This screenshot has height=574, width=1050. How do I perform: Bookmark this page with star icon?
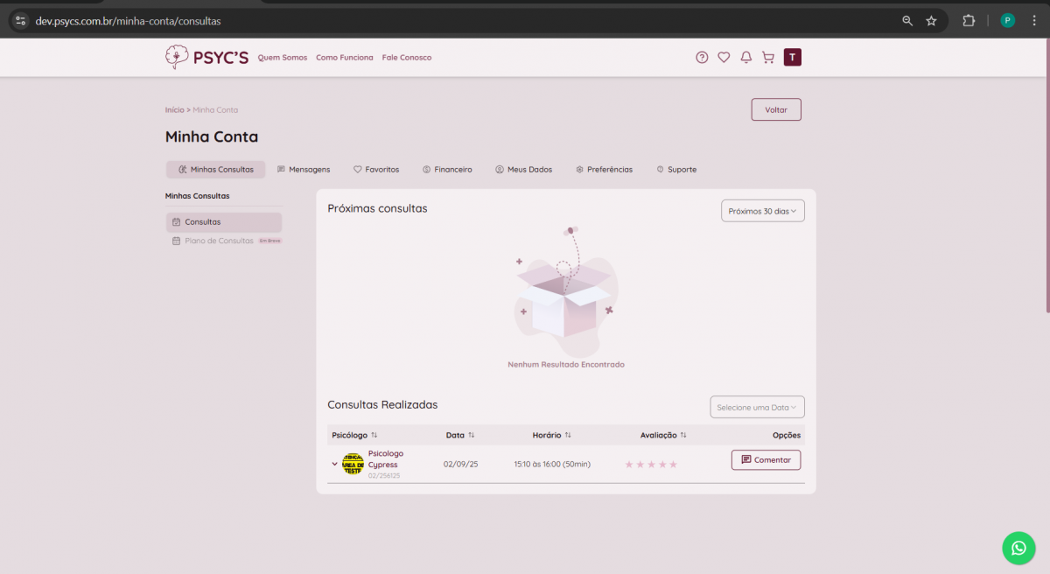(x=931, y=21)
